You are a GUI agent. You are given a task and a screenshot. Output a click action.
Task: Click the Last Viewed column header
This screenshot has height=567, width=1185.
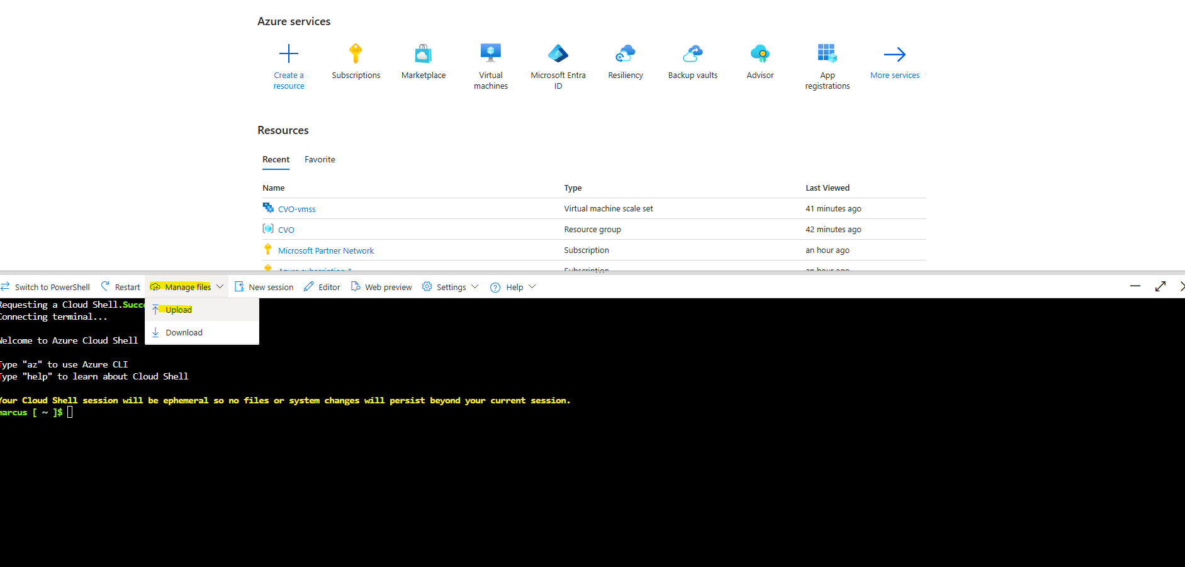(828, 188)
